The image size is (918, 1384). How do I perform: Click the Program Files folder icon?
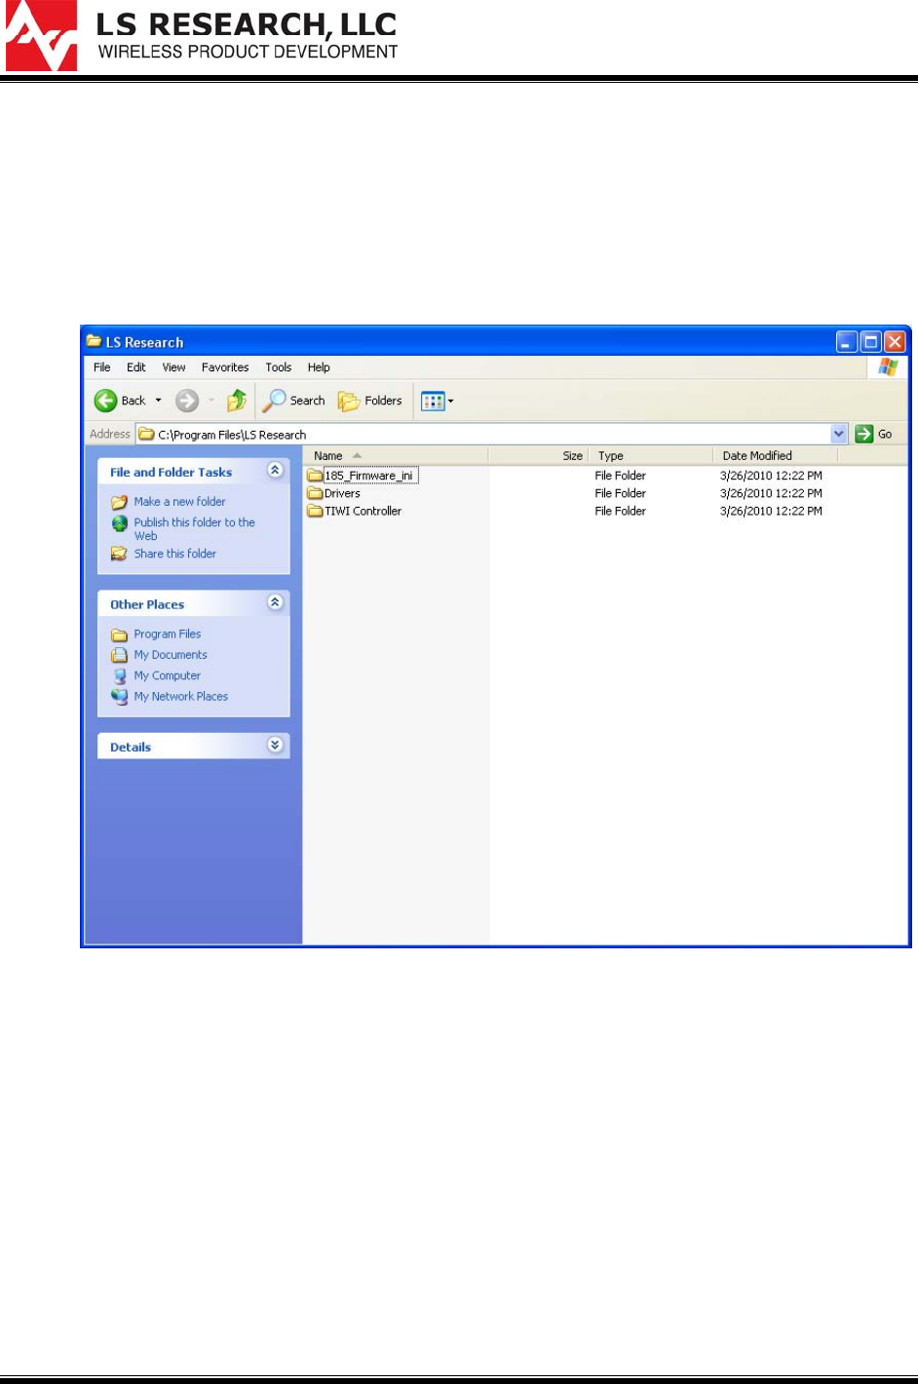coord(119,634)
